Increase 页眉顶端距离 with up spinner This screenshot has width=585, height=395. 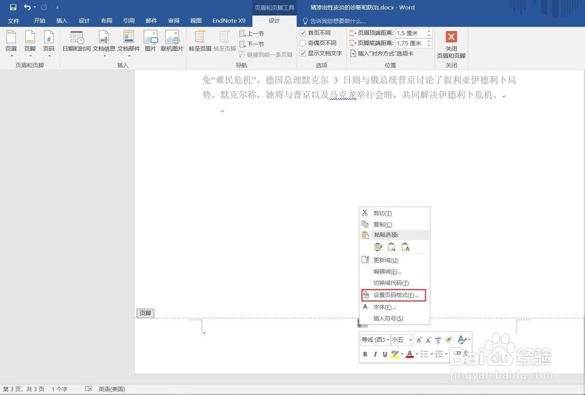coord(429,31)
